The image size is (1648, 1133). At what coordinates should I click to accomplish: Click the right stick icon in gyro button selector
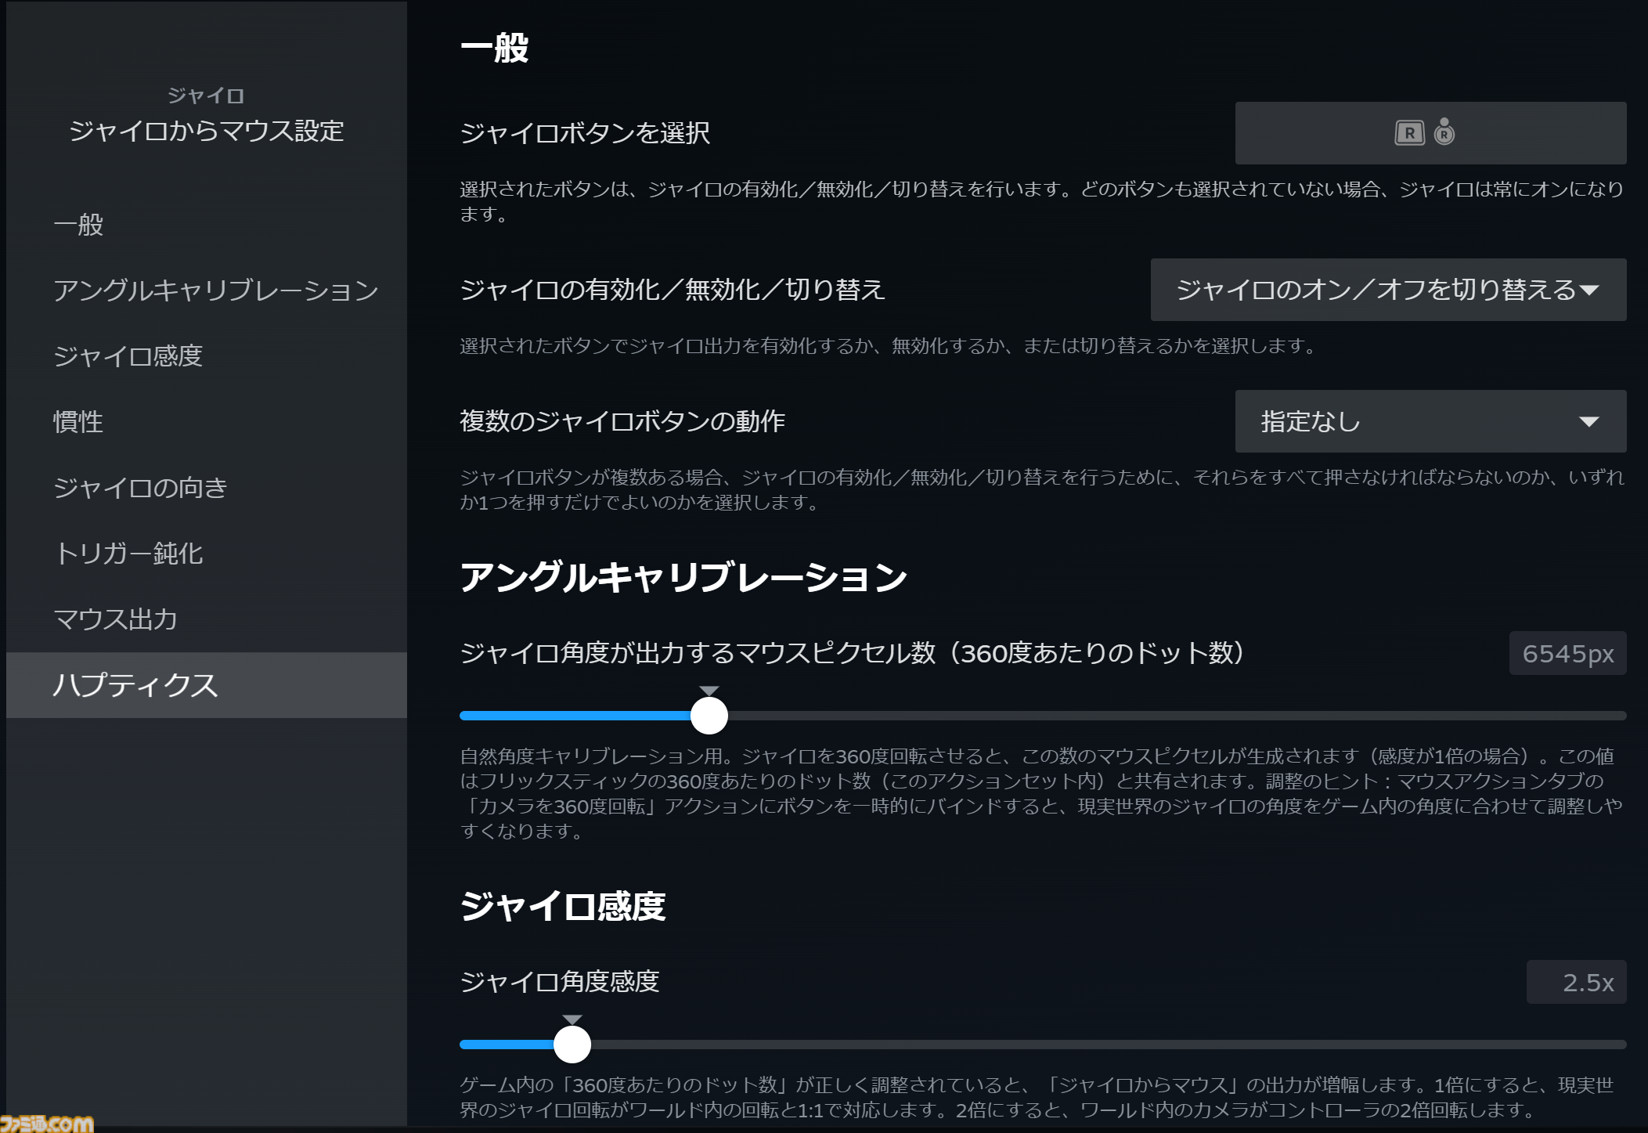click(1444, 132)
